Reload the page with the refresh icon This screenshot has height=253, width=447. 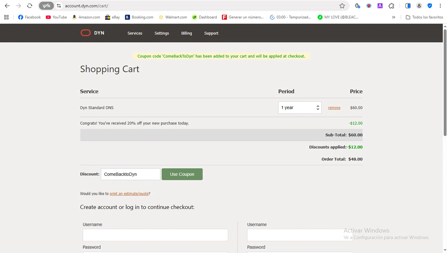pos(30,6)
